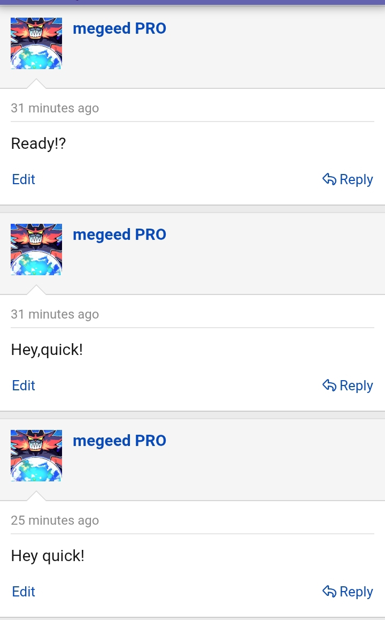Click reply arrow icon on the 25-minutes-ago comment
This screenshot has width=385, height=620.
[329, 591]
